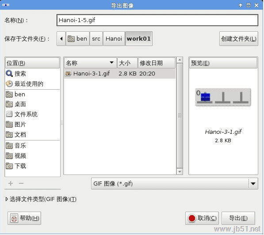Image resolution: width=264 pixels, height=235 pixels.
Task: Select the Hanoi-3-1.gif file icon in list
Action: 68,73
